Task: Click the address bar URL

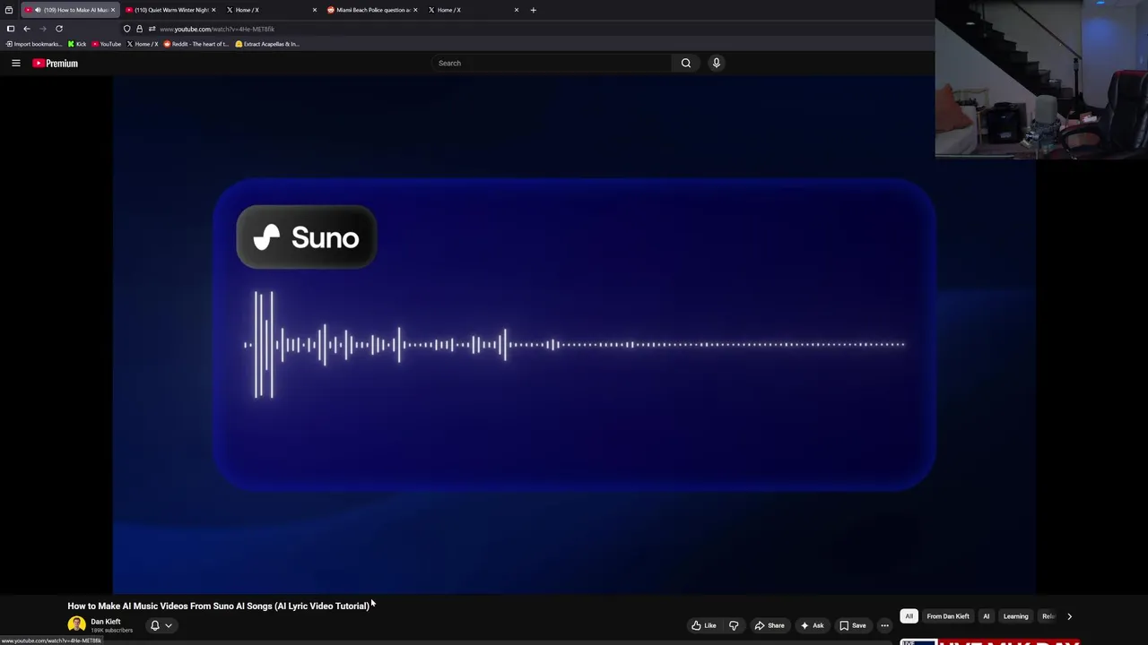Action: [217, 29]
